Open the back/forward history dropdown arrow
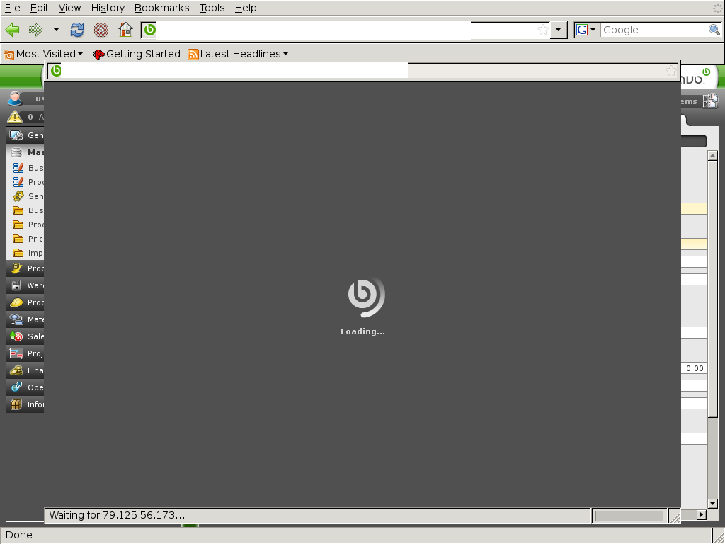This screenshot has height=544, width=725. tap(56, 30)
